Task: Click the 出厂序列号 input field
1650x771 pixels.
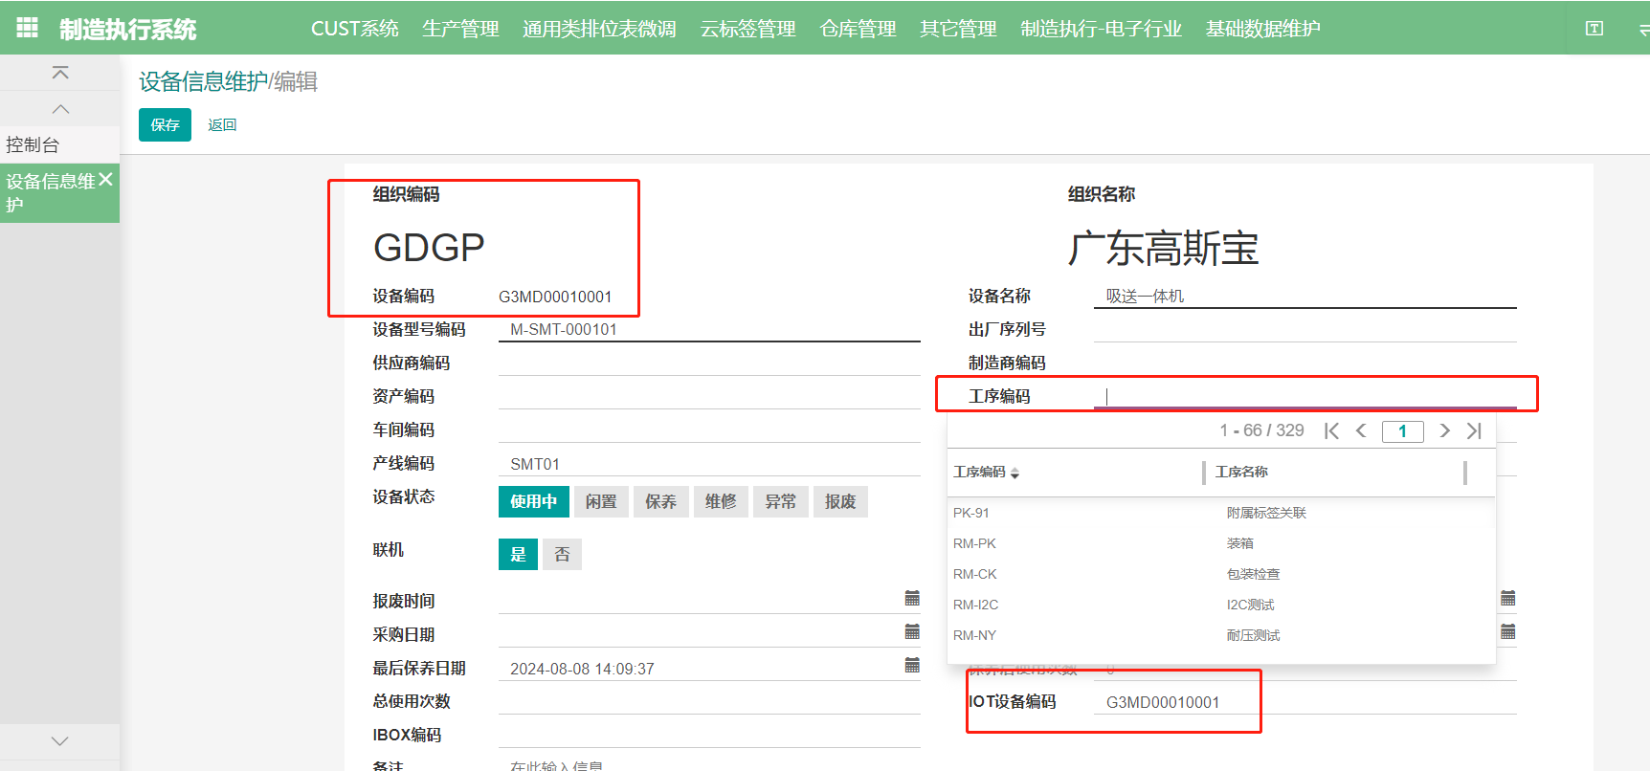Action: pos(1305,329)
